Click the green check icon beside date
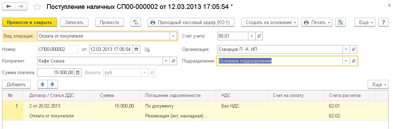393x129 pixels. click(x=147, y=50)
